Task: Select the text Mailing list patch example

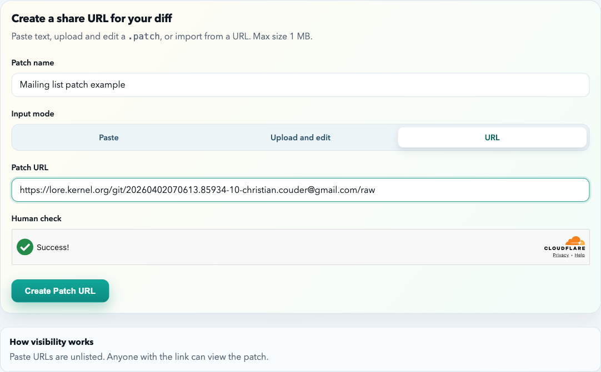Action: 71,85
